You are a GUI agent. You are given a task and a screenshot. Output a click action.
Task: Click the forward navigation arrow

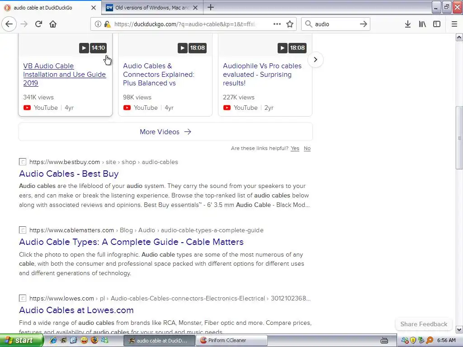[x=24, y=24]
